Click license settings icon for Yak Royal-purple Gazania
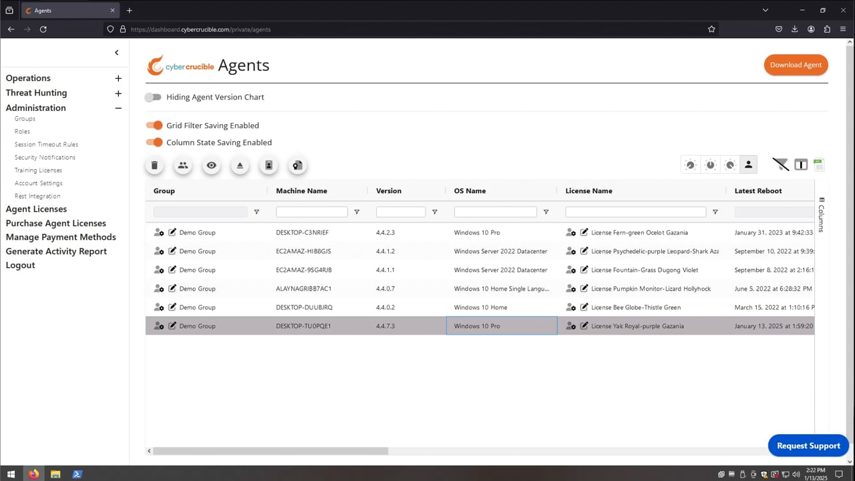 pyautogui.click(x=571, y=326)
